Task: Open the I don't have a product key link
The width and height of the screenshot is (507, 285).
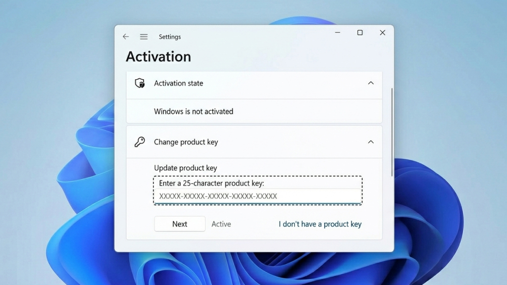Action: coord(320,224)
